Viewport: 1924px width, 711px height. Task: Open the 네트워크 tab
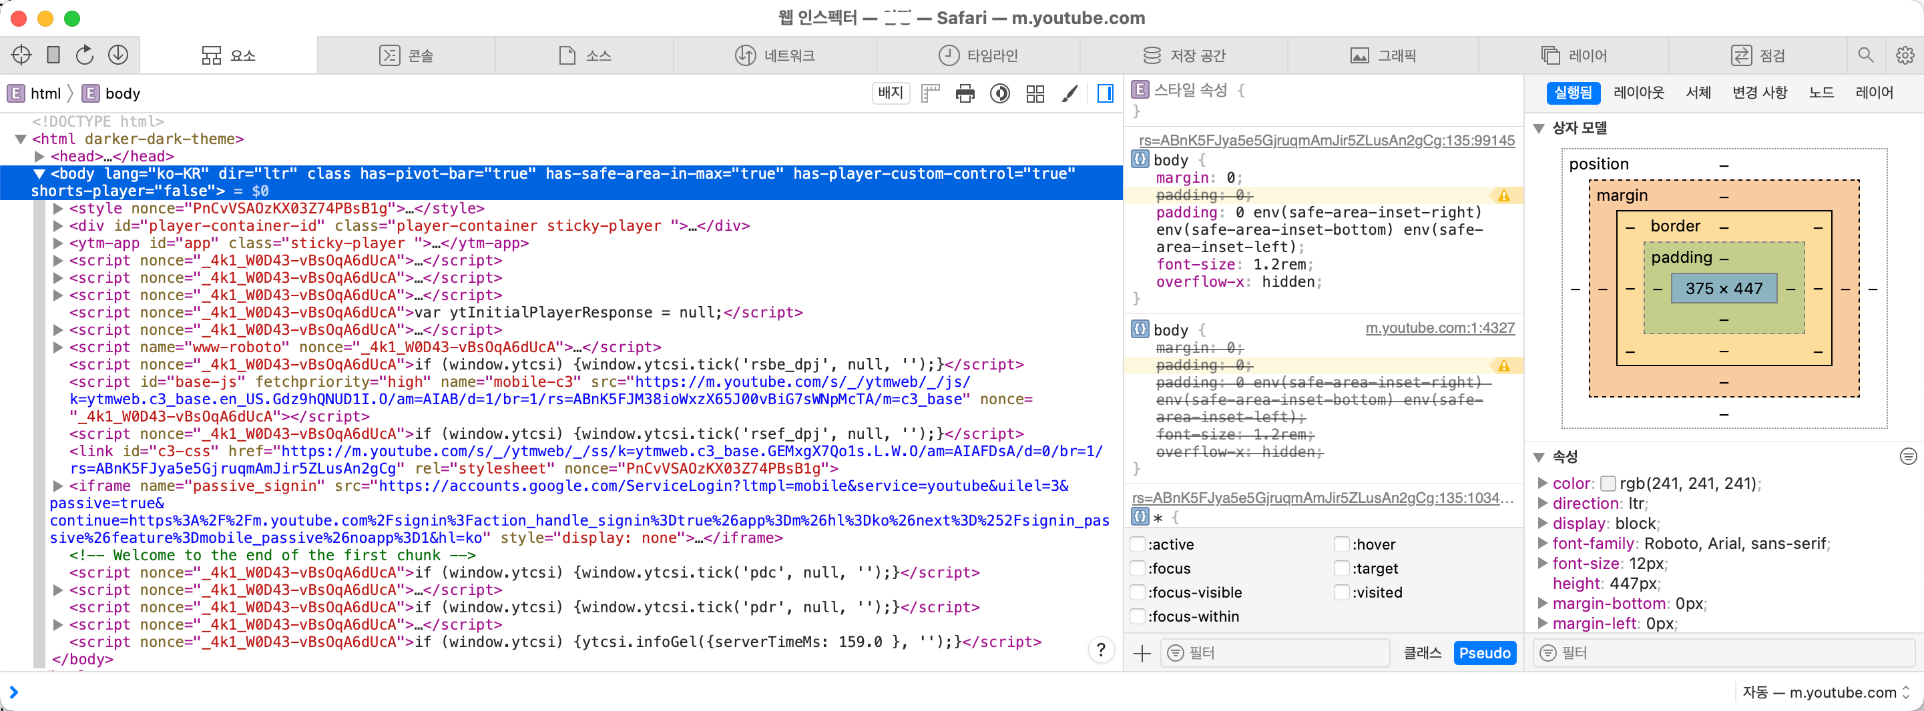[x=774, y=55]
